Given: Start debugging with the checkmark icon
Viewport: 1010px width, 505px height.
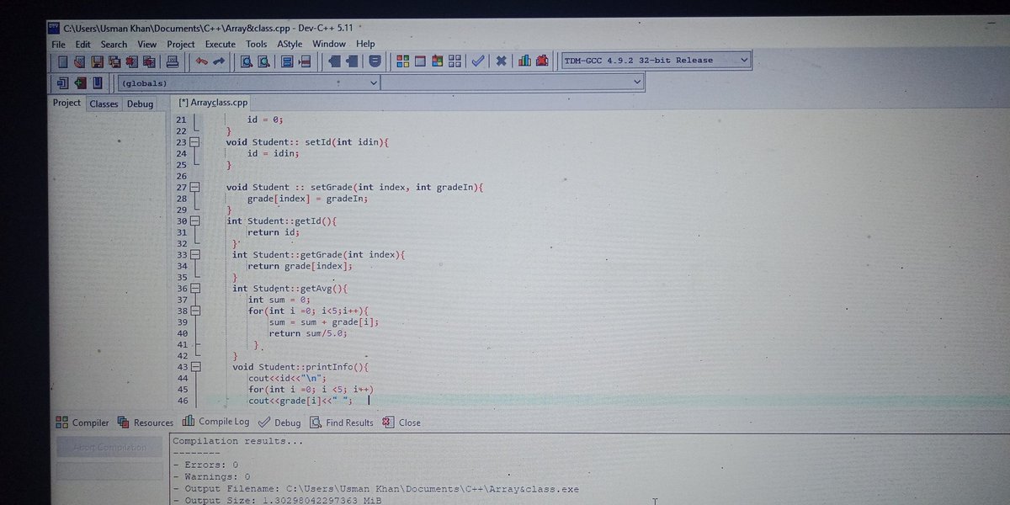Looking at the screenshot, I should (478, 61).
